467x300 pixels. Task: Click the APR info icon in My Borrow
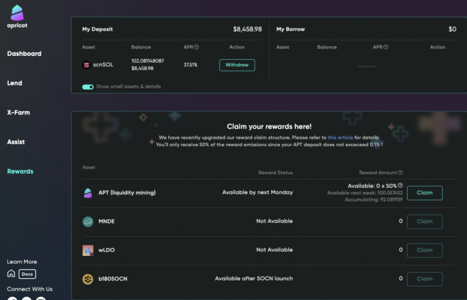386,47
